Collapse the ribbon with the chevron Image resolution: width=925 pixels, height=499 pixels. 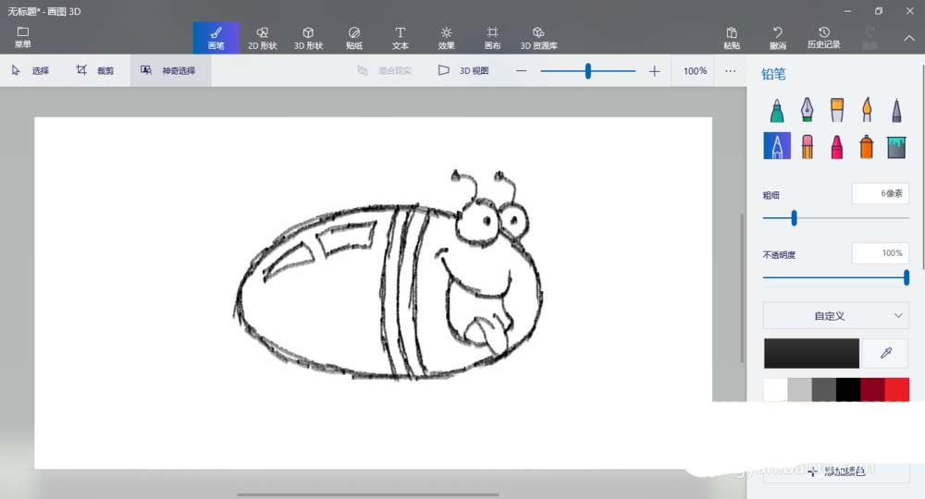click(x=909, y=38)
